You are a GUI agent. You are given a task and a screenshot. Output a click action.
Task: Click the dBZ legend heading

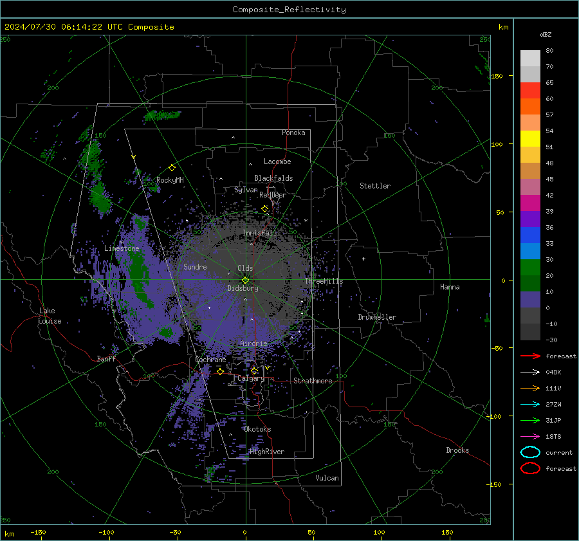(546, 34)
